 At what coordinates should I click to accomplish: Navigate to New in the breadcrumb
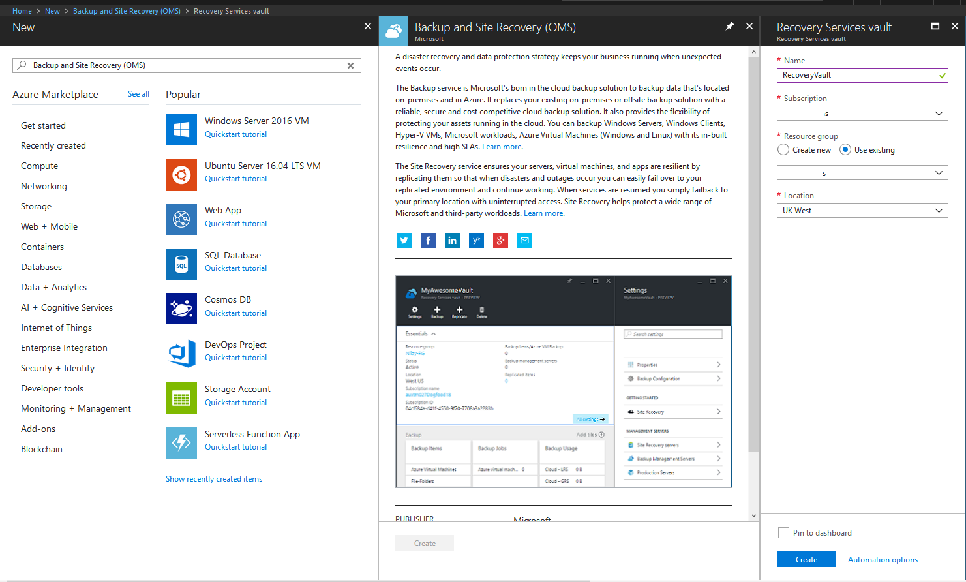coord(52,11)
